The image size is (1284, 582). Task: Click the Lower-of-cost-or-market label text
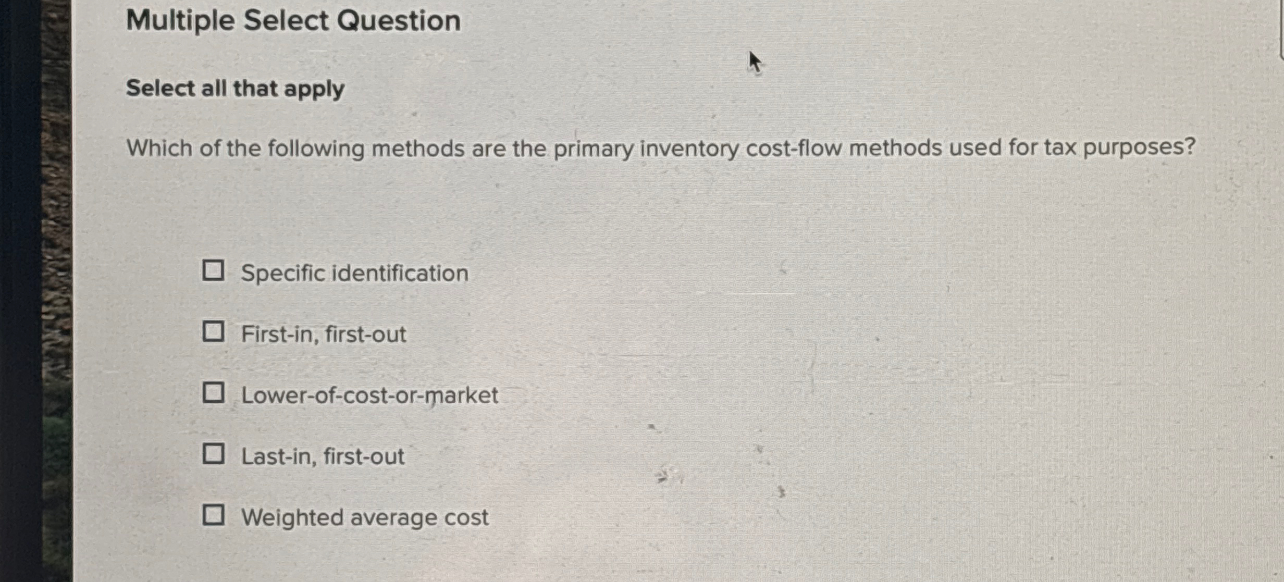(x=369, y=395)
